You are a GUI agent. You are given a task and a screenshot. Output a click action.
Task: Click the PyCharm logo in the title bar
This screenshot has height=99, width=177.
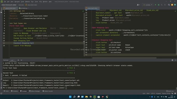2,2
